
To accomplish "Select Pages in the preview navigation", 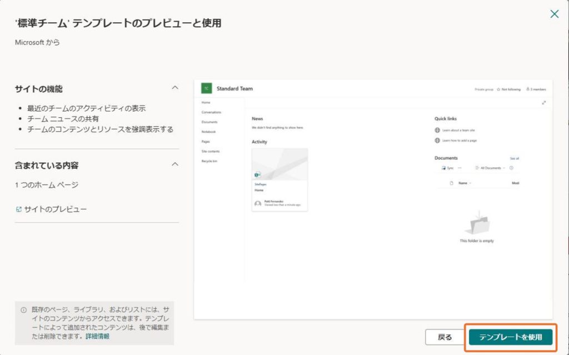I will 206,142.
